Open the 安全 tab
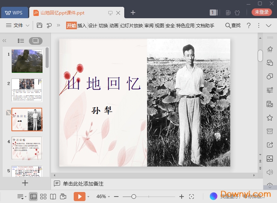Image resolution: width=277 pixels, height=203 pixels. pos(170,25)
